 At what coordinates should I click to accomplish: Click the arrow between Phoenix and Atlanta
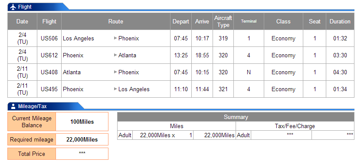[115, 55]
